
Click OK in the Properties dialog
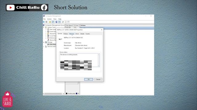click(89, 79)
